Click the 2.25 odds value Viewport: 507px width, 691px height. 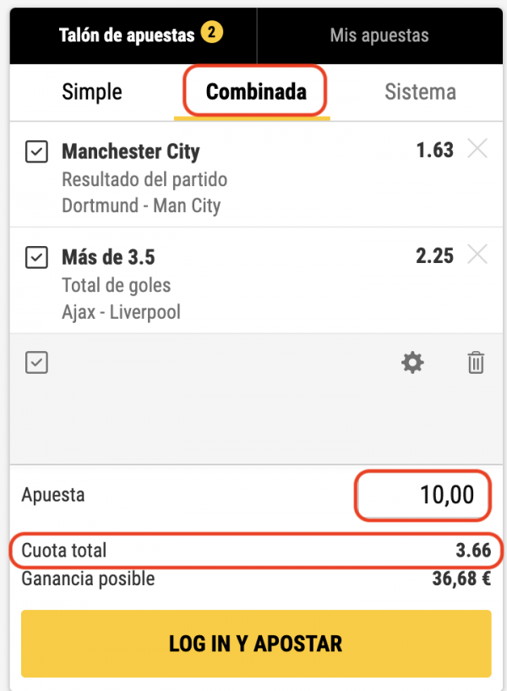coord(435,256)
